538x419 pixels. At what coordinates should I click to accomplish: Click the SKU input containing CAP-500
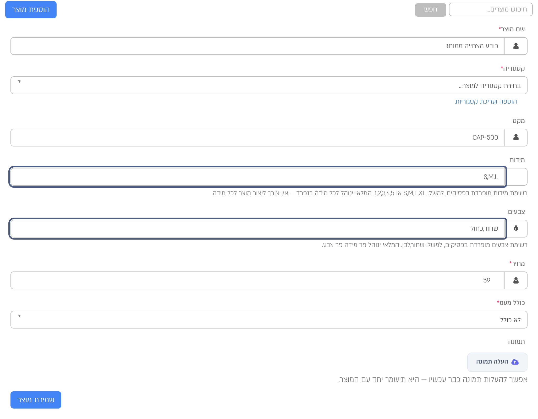click(258, 138)
